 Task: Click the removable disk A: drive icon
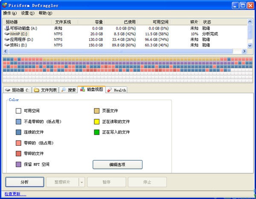tap(7, 28)
